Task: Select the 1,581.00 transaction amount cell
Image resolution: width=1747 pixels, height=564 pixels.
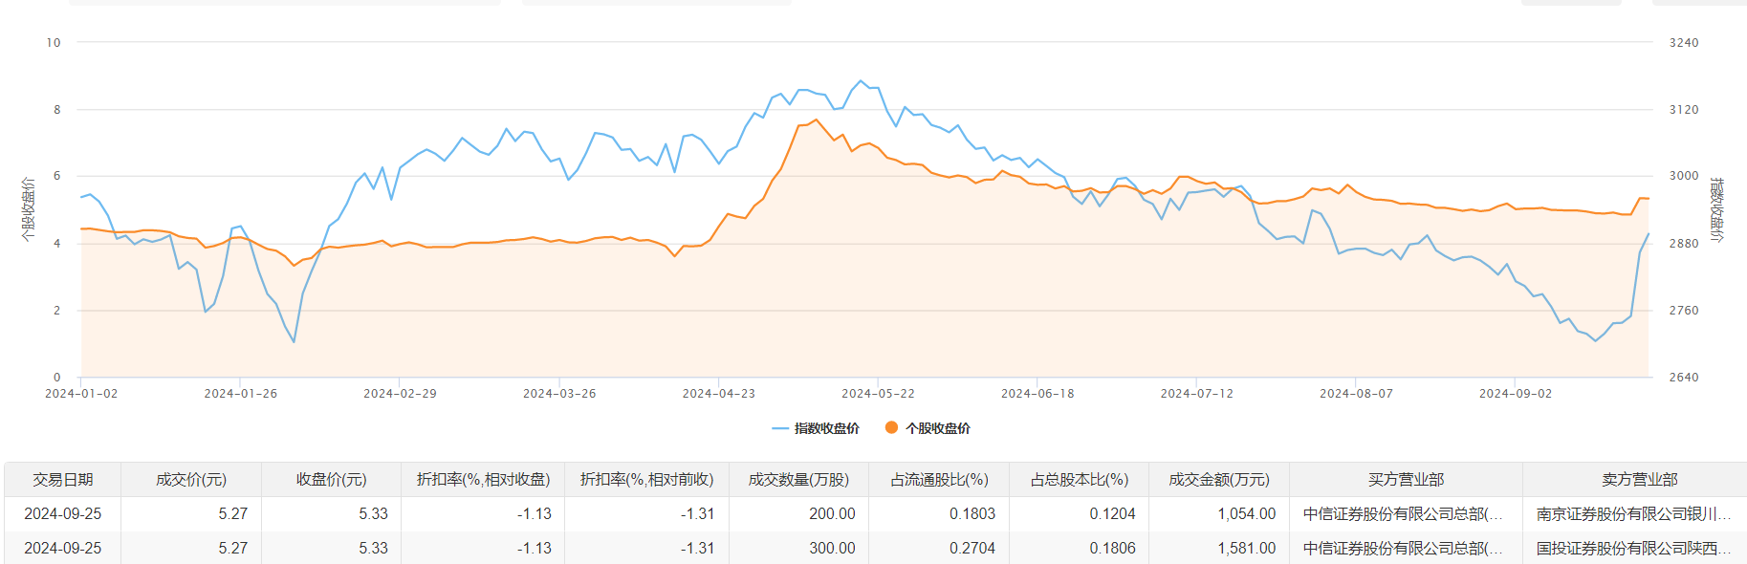Action: 1246,549
